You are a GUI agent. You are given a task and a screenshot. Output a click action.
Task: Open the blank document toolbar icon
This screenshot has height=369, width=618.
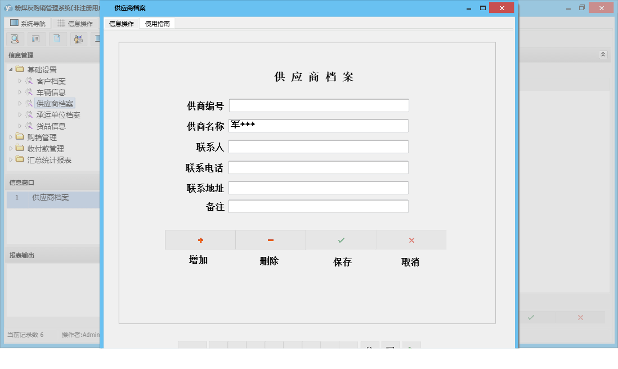[57, 38]
